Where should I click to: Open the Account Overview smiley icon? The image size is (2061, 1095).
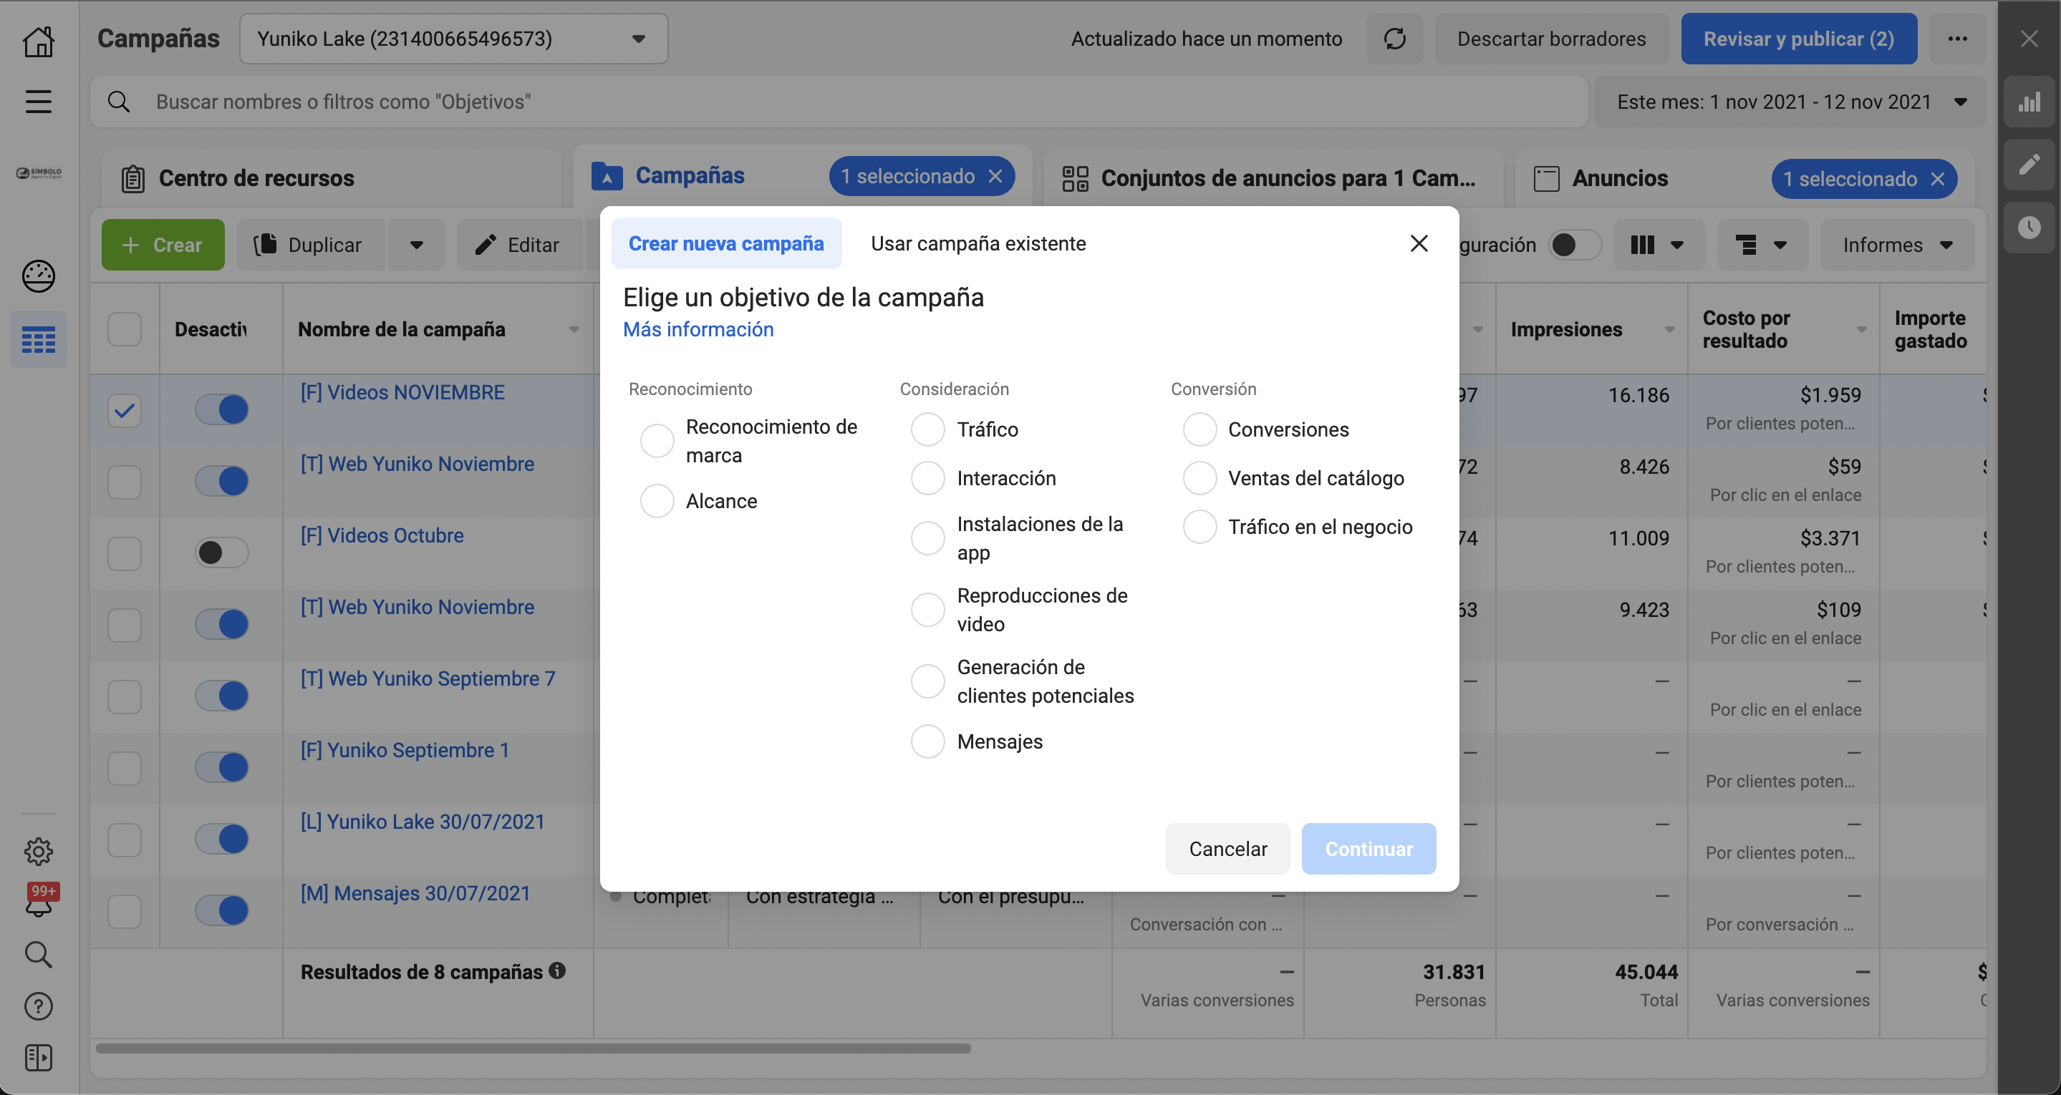38,275
